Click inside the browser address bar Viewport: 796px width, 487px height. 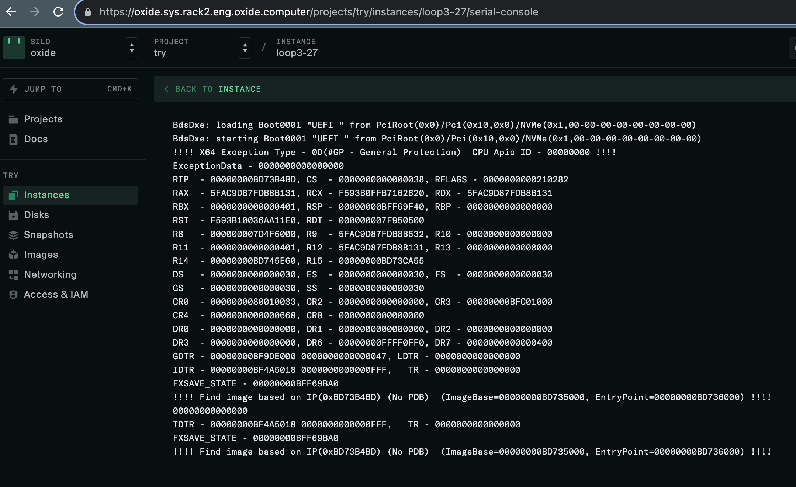332,12
